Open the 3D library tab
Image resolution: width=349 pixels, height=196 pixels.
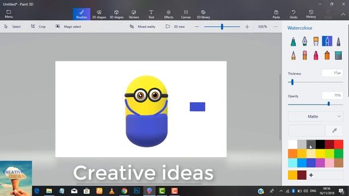tap(203, 14)
